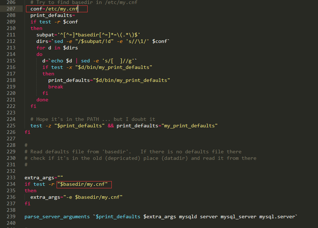Click 'test -z "$print_defaults"' on line 225
This screenshot has width=318, height=228.
tap(67, 126)
